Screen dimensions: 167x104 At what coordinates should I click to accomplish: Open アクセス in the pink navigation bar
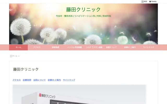[x=37, y=47]
